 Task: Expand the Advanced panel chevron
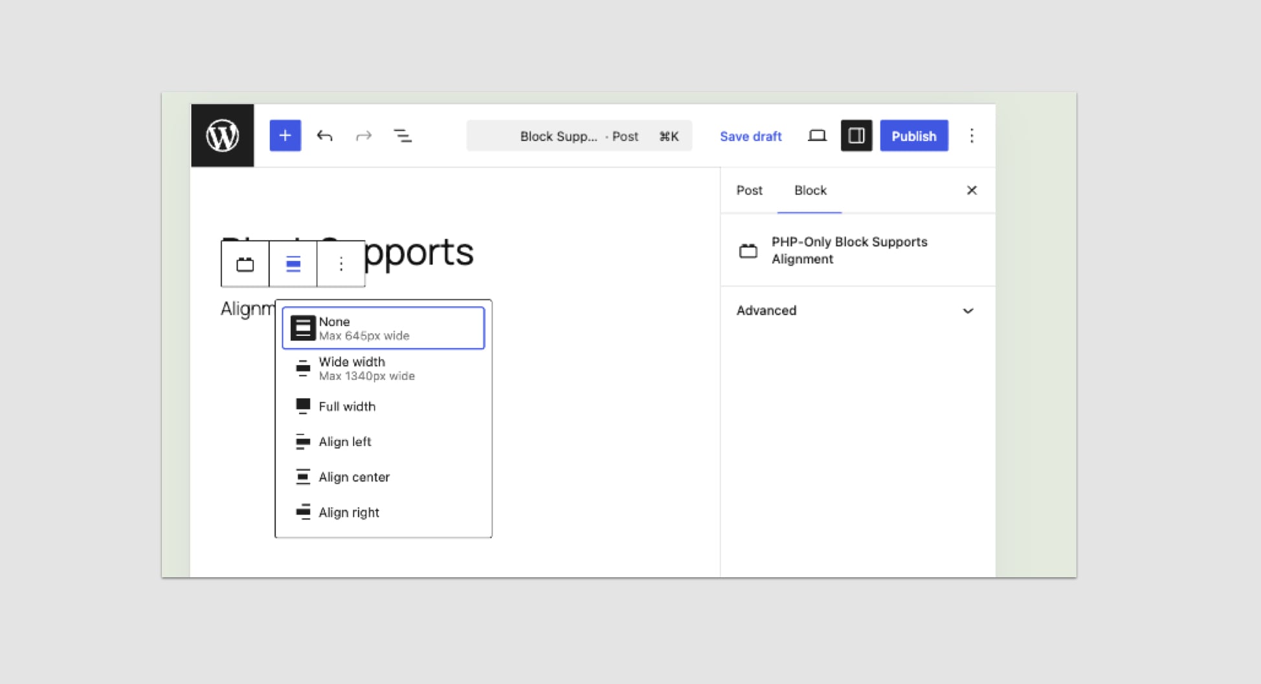tap(968, 311)
